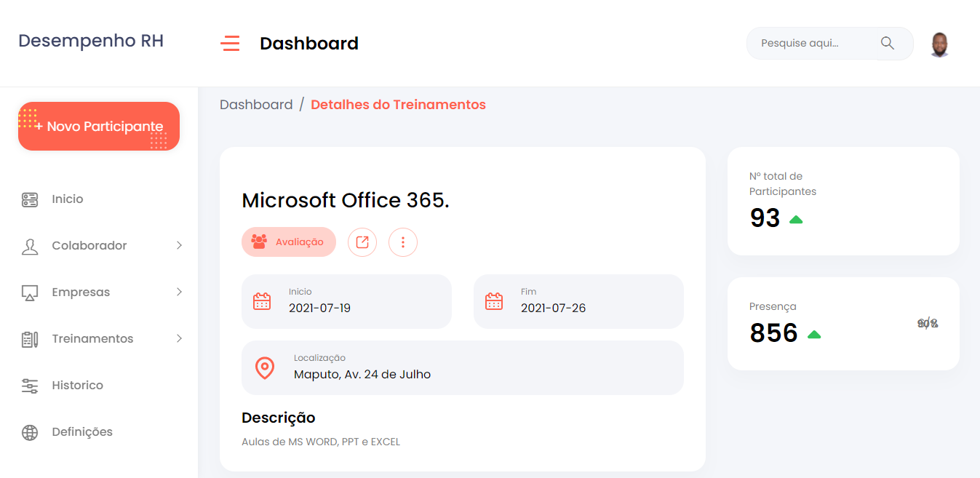
Task: Click the Fim end date calendar icon
Action: 494,301
